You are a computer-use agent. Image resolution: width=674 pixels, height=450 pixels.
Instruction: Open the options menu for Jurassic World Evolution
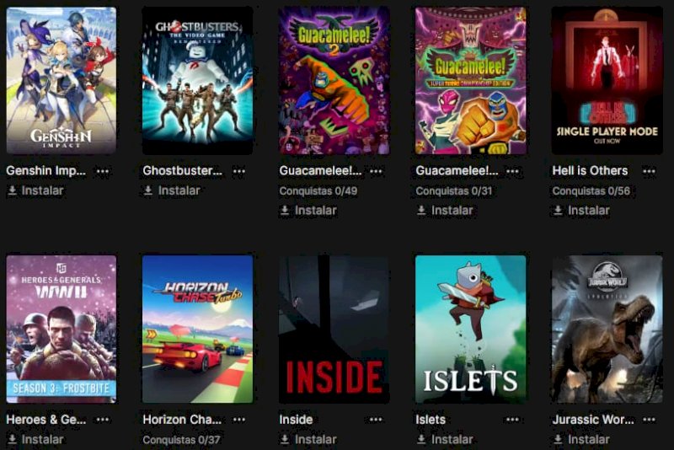coord(649,420)
